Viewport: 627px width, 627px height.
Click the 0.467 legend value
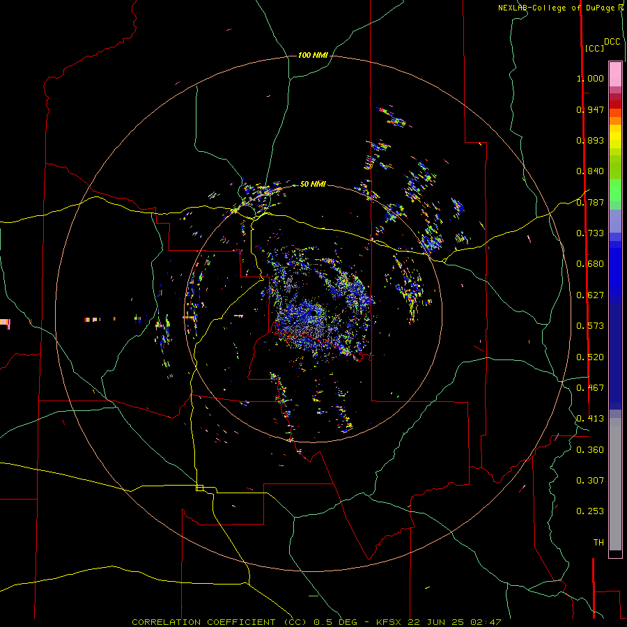[590, 388]
